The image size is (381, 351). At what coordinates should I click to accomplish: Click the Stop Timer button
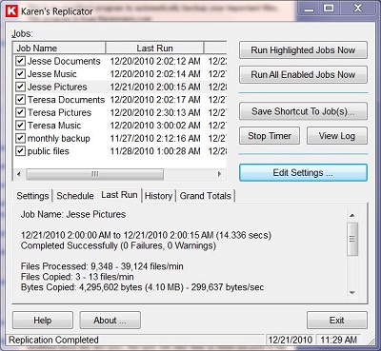[x=270, y=136]
